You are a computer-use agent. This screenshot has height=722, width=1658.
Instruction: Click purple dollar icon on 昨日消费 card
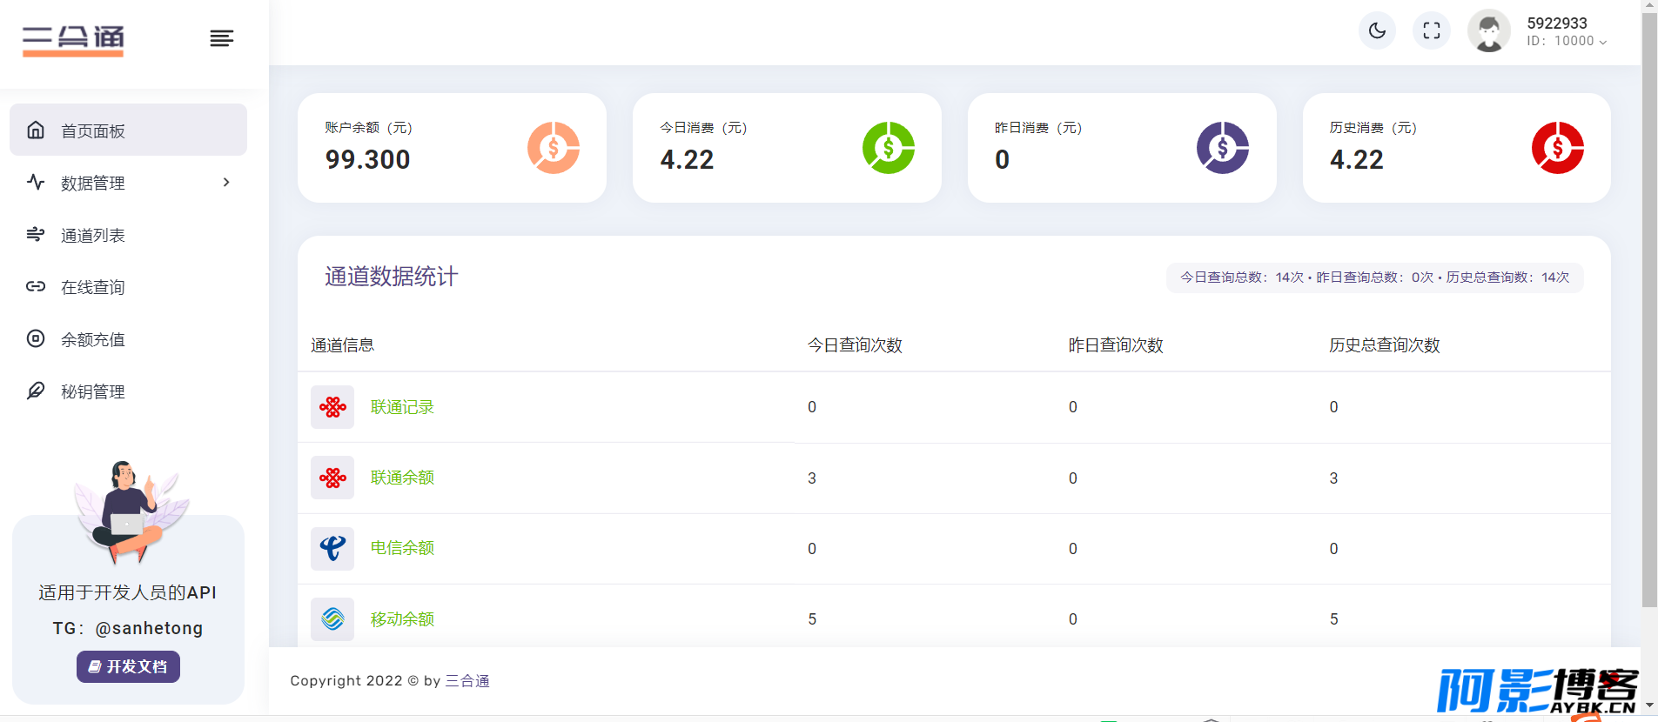coord(1223,148)
